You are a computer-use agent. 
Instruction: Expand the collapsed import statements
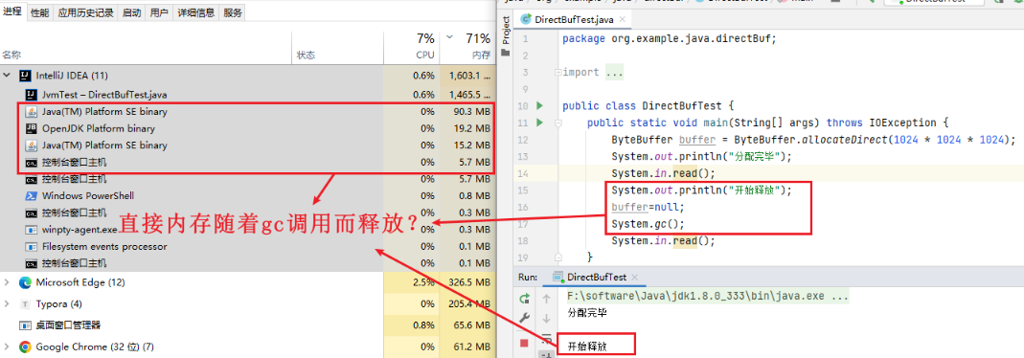tap(614, 72)
